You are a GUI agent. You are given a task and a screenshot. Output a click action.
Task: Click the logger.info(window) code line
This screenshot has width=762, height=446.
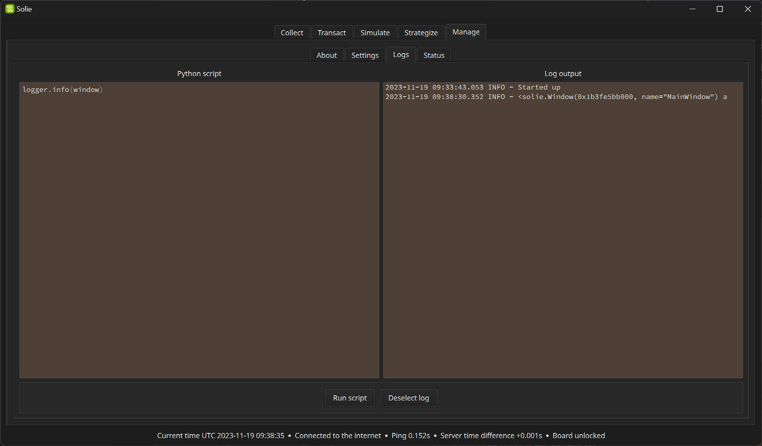click(63, 90)
